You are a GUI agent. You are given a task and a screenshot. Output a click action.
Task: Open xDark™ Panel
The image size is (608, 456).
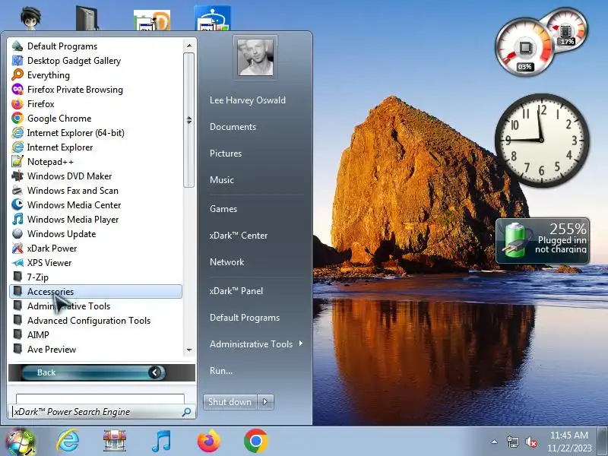click(236, 291)
